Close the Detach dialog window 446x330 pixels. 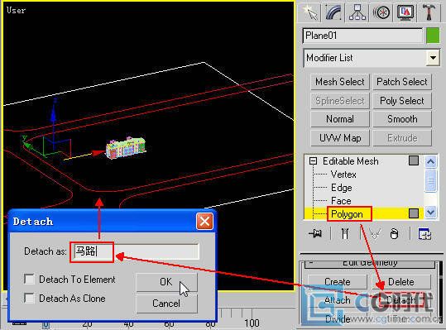point(204,222)
